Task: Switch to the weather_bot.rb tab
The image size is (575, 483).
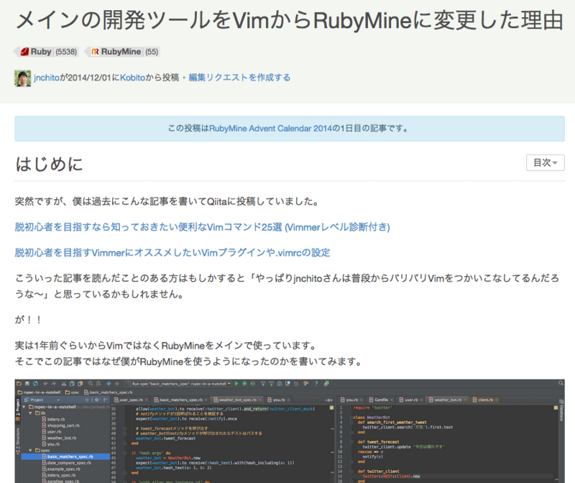Action: point(447,400)
